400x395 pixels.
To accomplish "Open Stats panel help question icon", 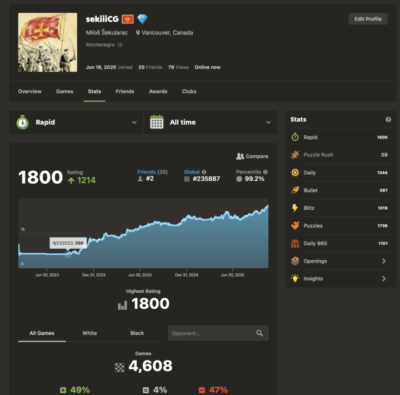I will (388, 119).
